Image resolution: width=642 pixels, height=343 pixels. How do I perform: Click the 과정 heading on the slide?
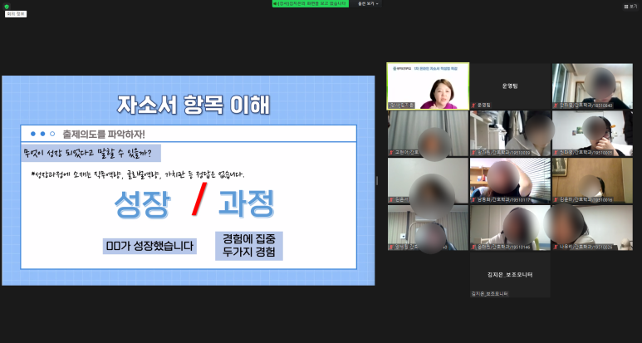246,202
